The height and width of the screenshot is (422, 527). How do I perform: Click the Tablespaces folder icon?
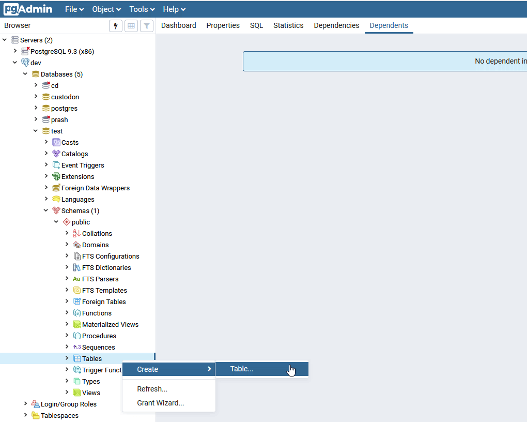point(36,415)
